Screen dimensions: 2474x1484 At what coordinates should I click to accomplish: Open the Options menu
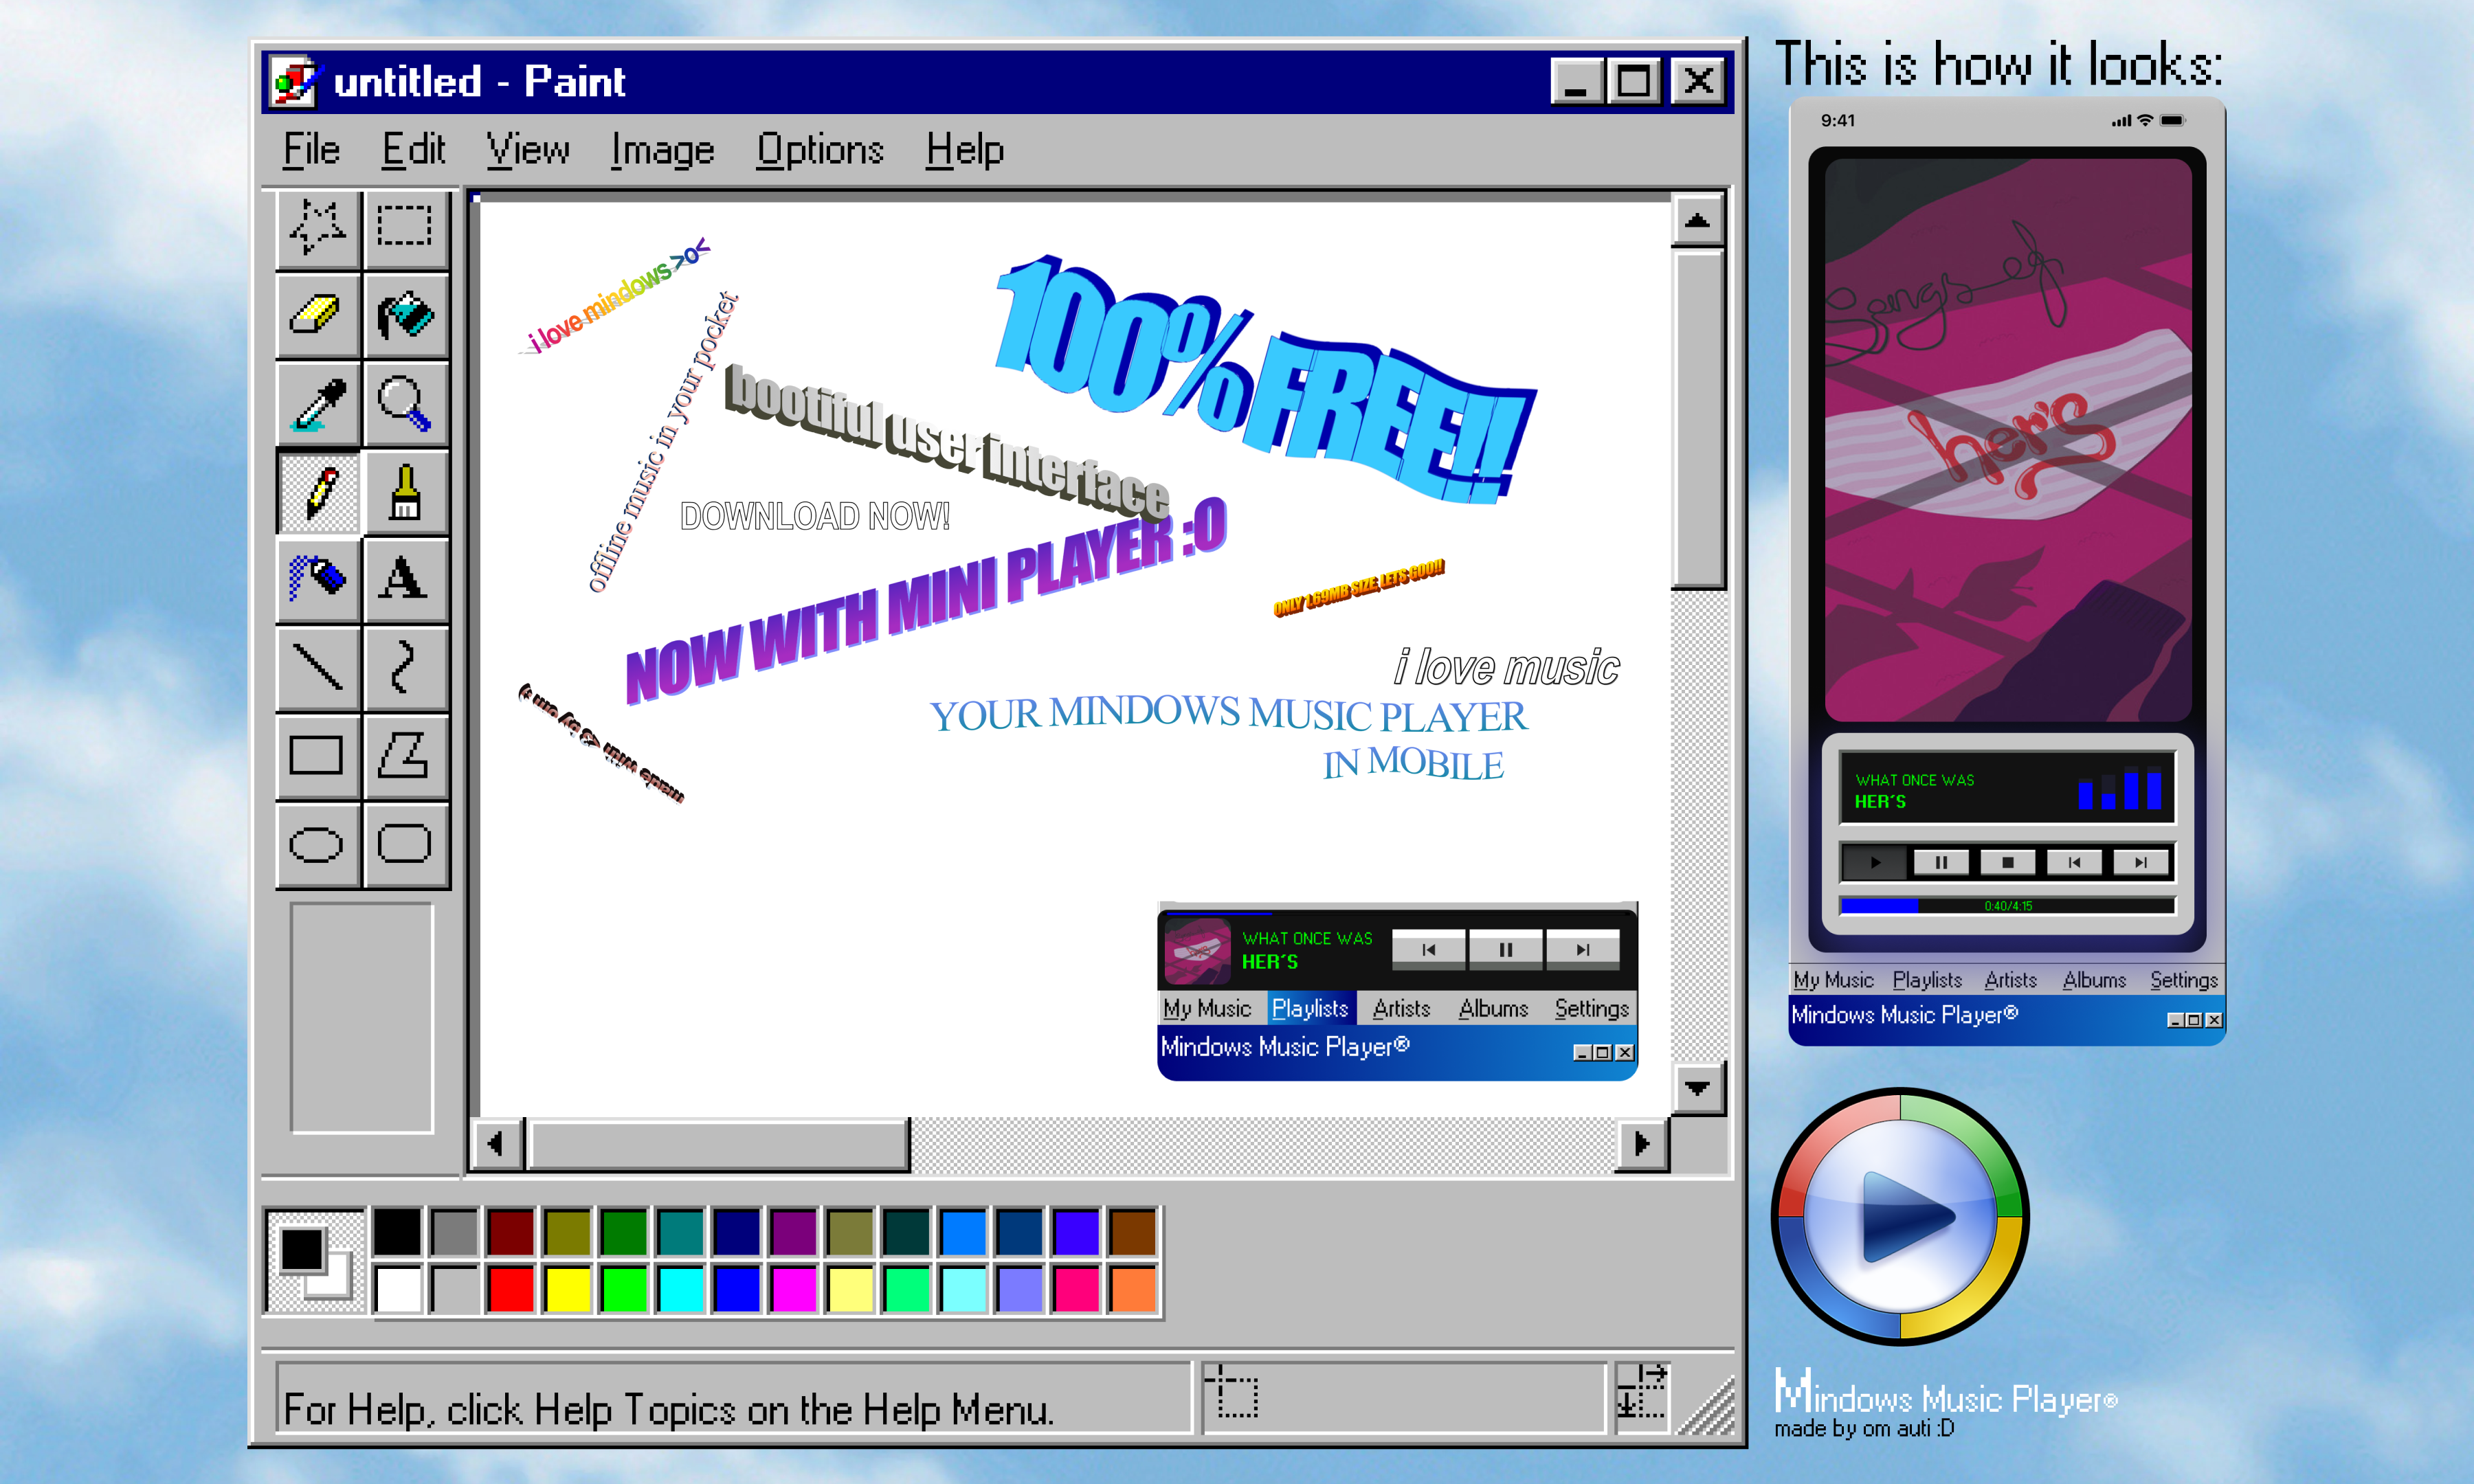820,150
